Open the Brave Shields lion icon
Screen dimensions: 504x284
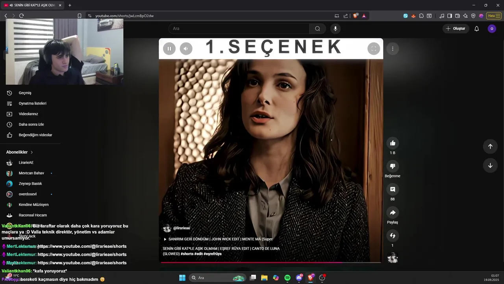[356, 16]
